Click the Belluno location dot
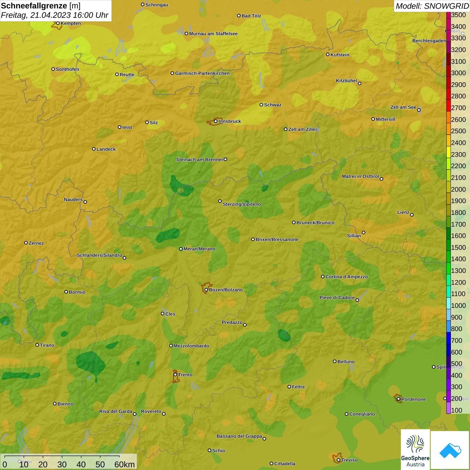Image resolution: width=470 pixels, height=470 pixels. [334, 361]
